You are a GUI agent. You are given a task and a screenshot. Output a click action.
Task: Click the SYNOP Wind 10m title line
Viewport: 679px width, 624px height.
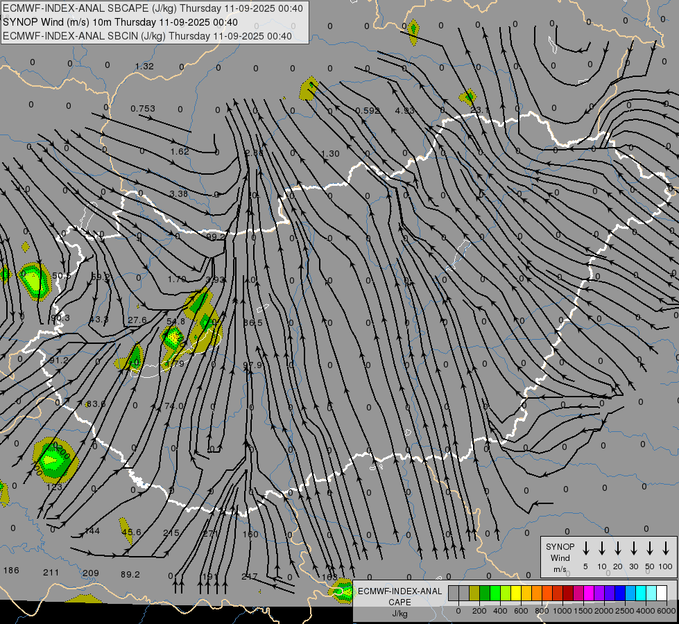[x=121, y=22]
